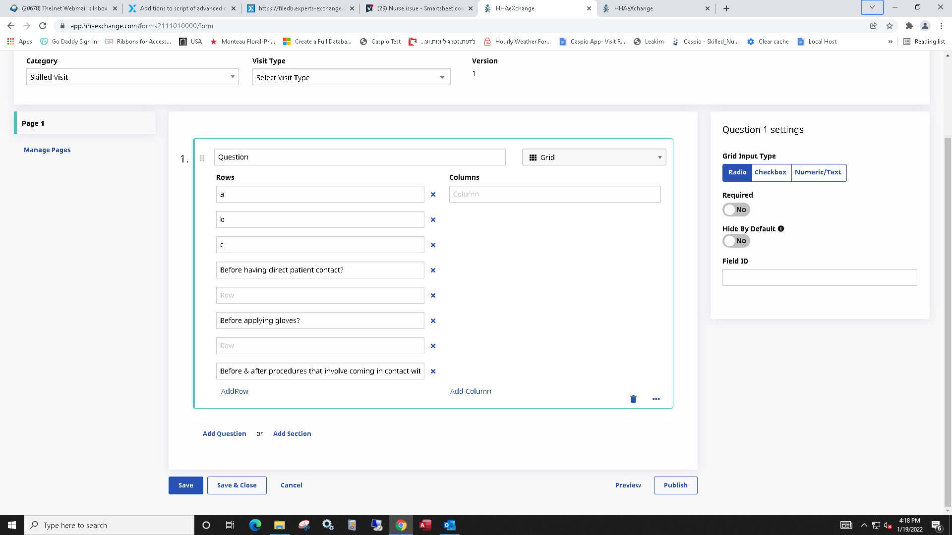The height and width of the screenshot is (535, 952).
Task: Launch Microsoft Outlook from the taskbar
Action: (x=449, y=525)
